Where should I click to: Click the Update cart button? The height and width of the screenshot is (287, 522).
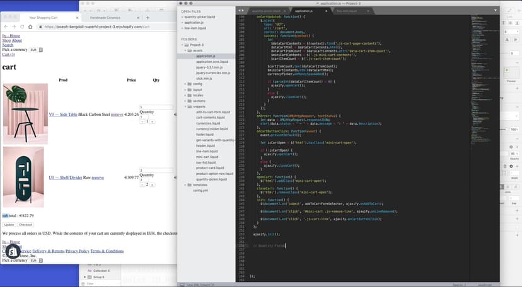9,224
